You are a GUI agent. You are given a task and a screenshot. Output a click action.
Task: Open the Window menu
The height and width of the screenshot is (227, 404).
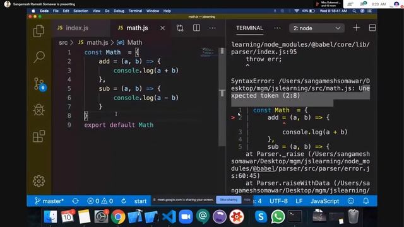click(153, 11)
